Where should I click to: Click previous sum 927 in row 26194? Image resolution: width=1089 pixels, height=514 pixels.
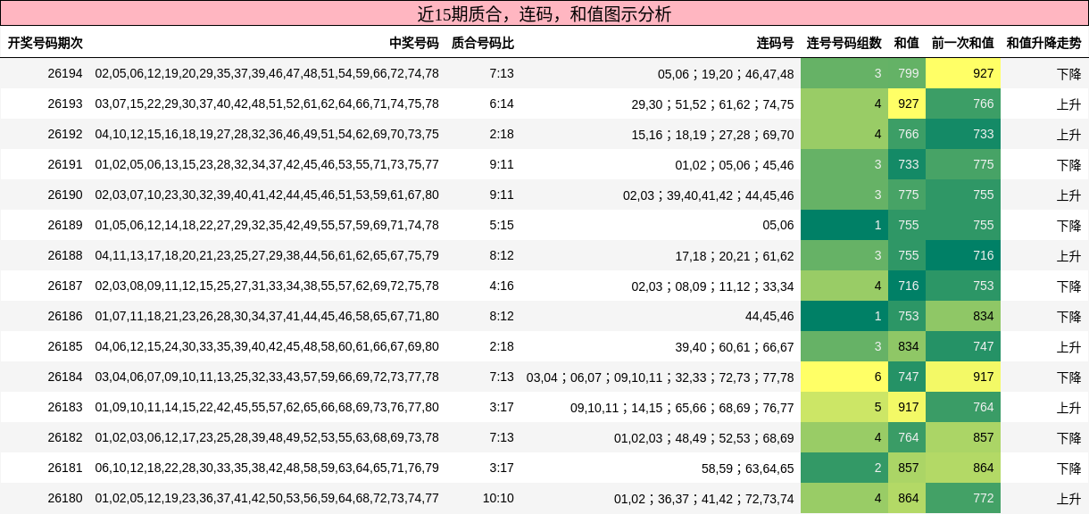pos(963,73)
